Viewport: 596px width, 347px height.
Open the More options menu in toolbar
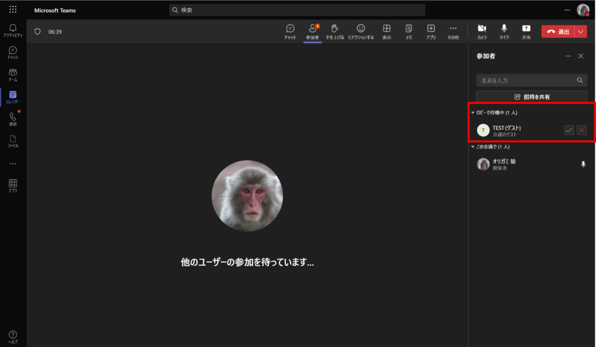coord(453,31)
